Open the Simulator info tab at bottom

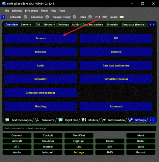coord(46,120)
